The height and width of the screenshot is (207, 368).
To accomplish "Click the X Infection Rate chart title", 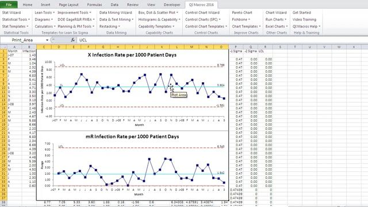I will (132, 55).
